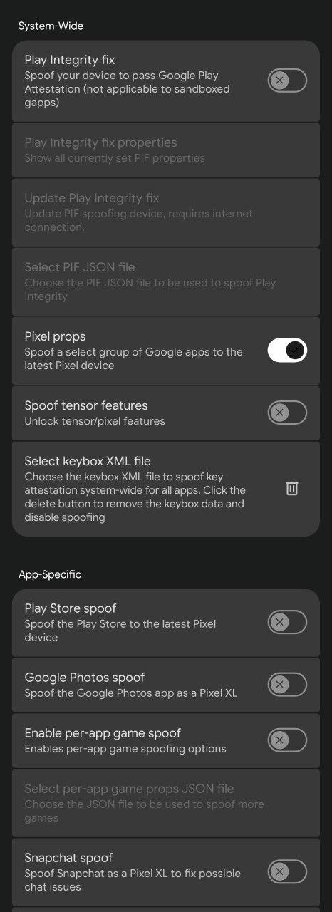Tap the Play Integrity fix properties entry
This screenshot has width=332, height=912.
166,150
